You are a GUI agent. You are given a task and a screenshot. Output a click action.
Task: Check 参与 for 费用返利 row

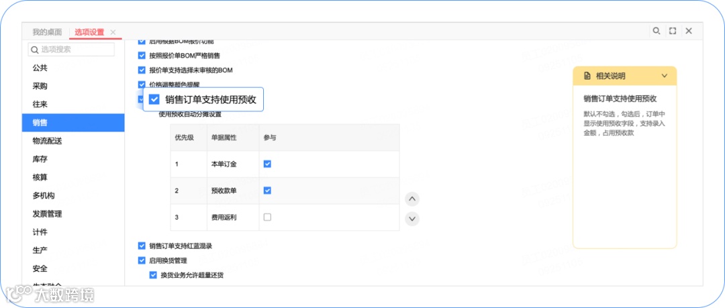[x=267, y=217]
